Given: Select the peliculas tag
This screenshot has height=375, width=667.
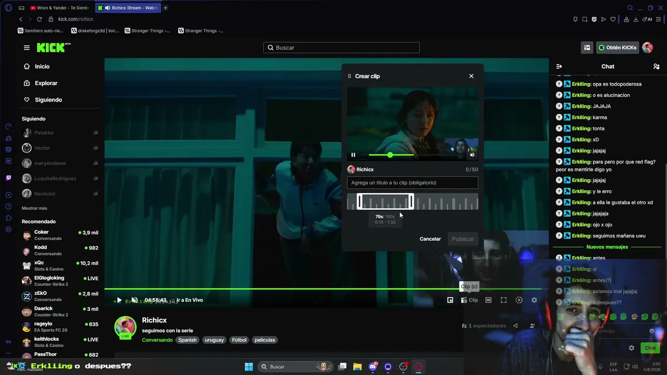Looking at the screenshot, I should [x=265, y=340].
